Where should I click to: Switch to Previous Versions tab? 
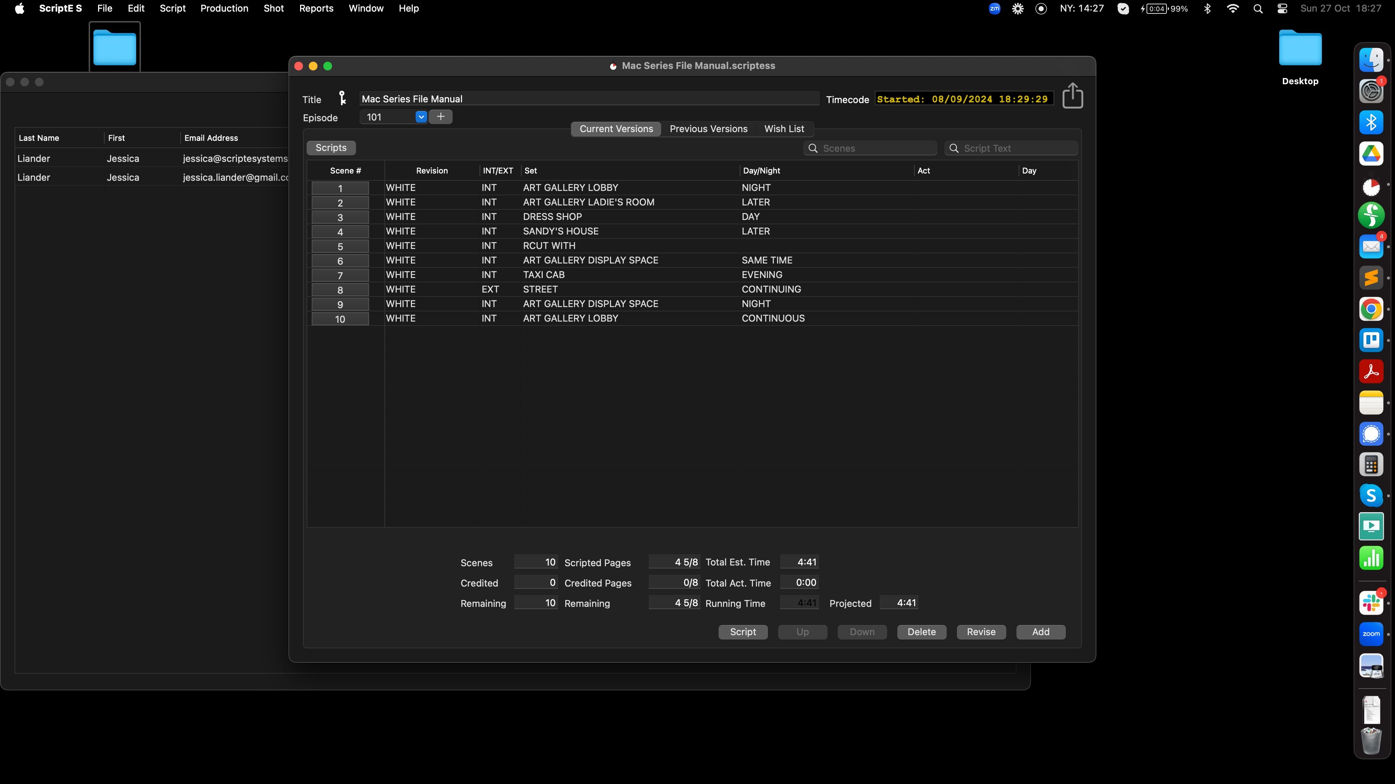click(708, 129)
